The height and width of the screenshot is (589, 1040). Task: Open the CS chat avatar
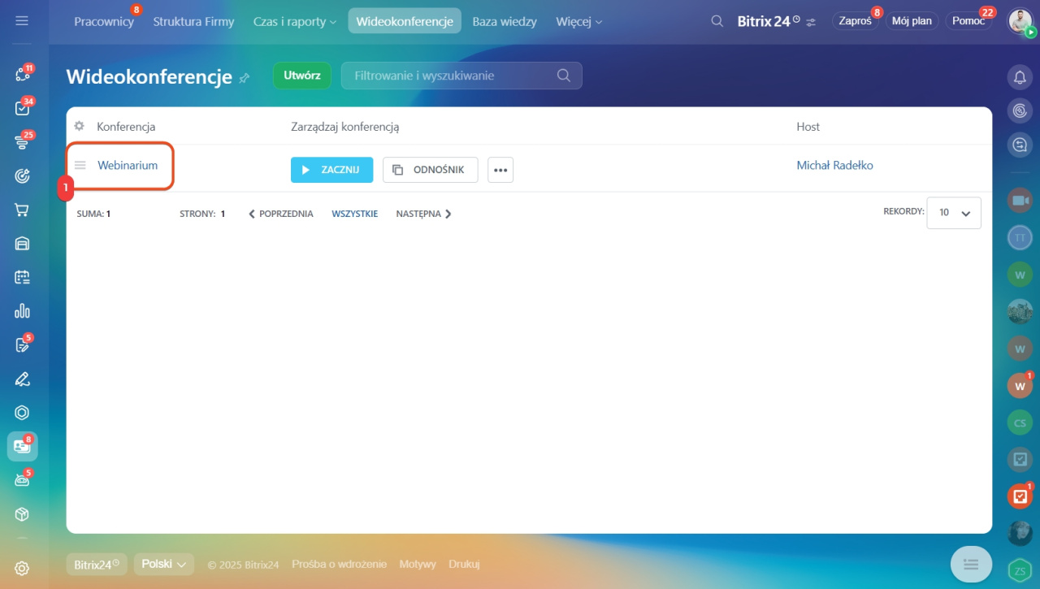click(x=1020, y=422)
